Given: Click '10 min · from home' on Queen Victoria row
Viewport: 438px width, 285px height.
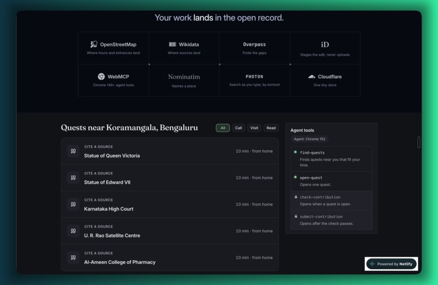Looking at the screenshot, I should (254, 151).
